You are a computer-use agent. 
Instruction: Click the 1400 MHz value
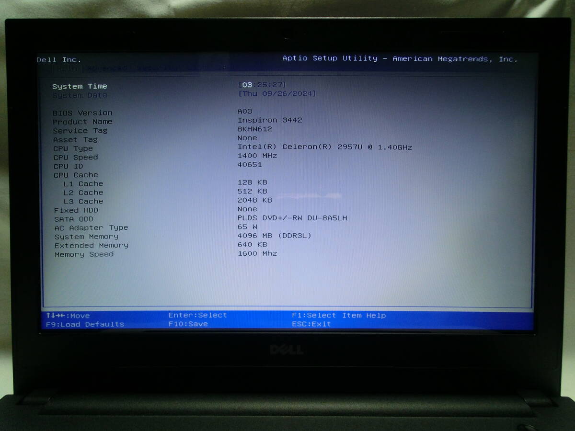click(257, 156)
